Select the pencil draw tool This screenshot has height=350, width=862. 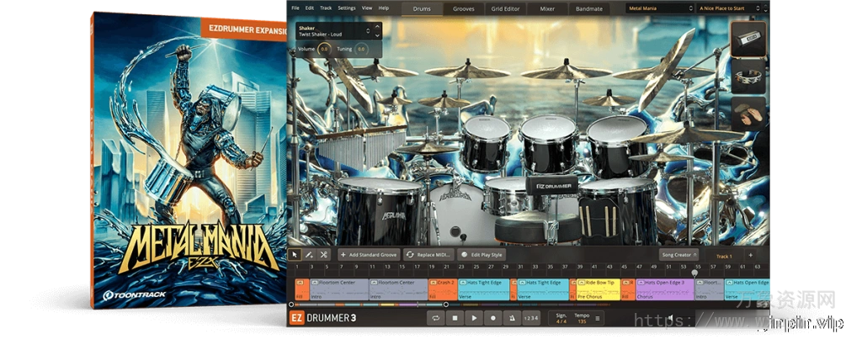click(309, 255)
